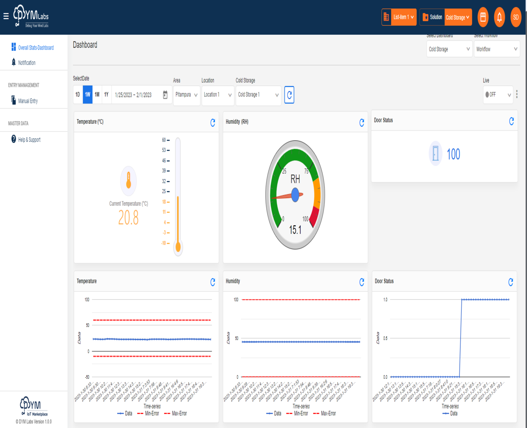Screen dimensions: 527x428
Task: Open the calendar date picker icon
Action: click(165, 95)
